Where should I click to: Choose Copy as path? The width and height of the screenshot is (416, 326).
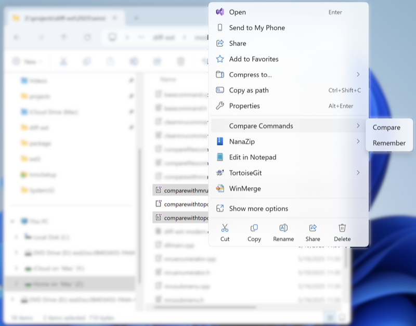(289, 90)
